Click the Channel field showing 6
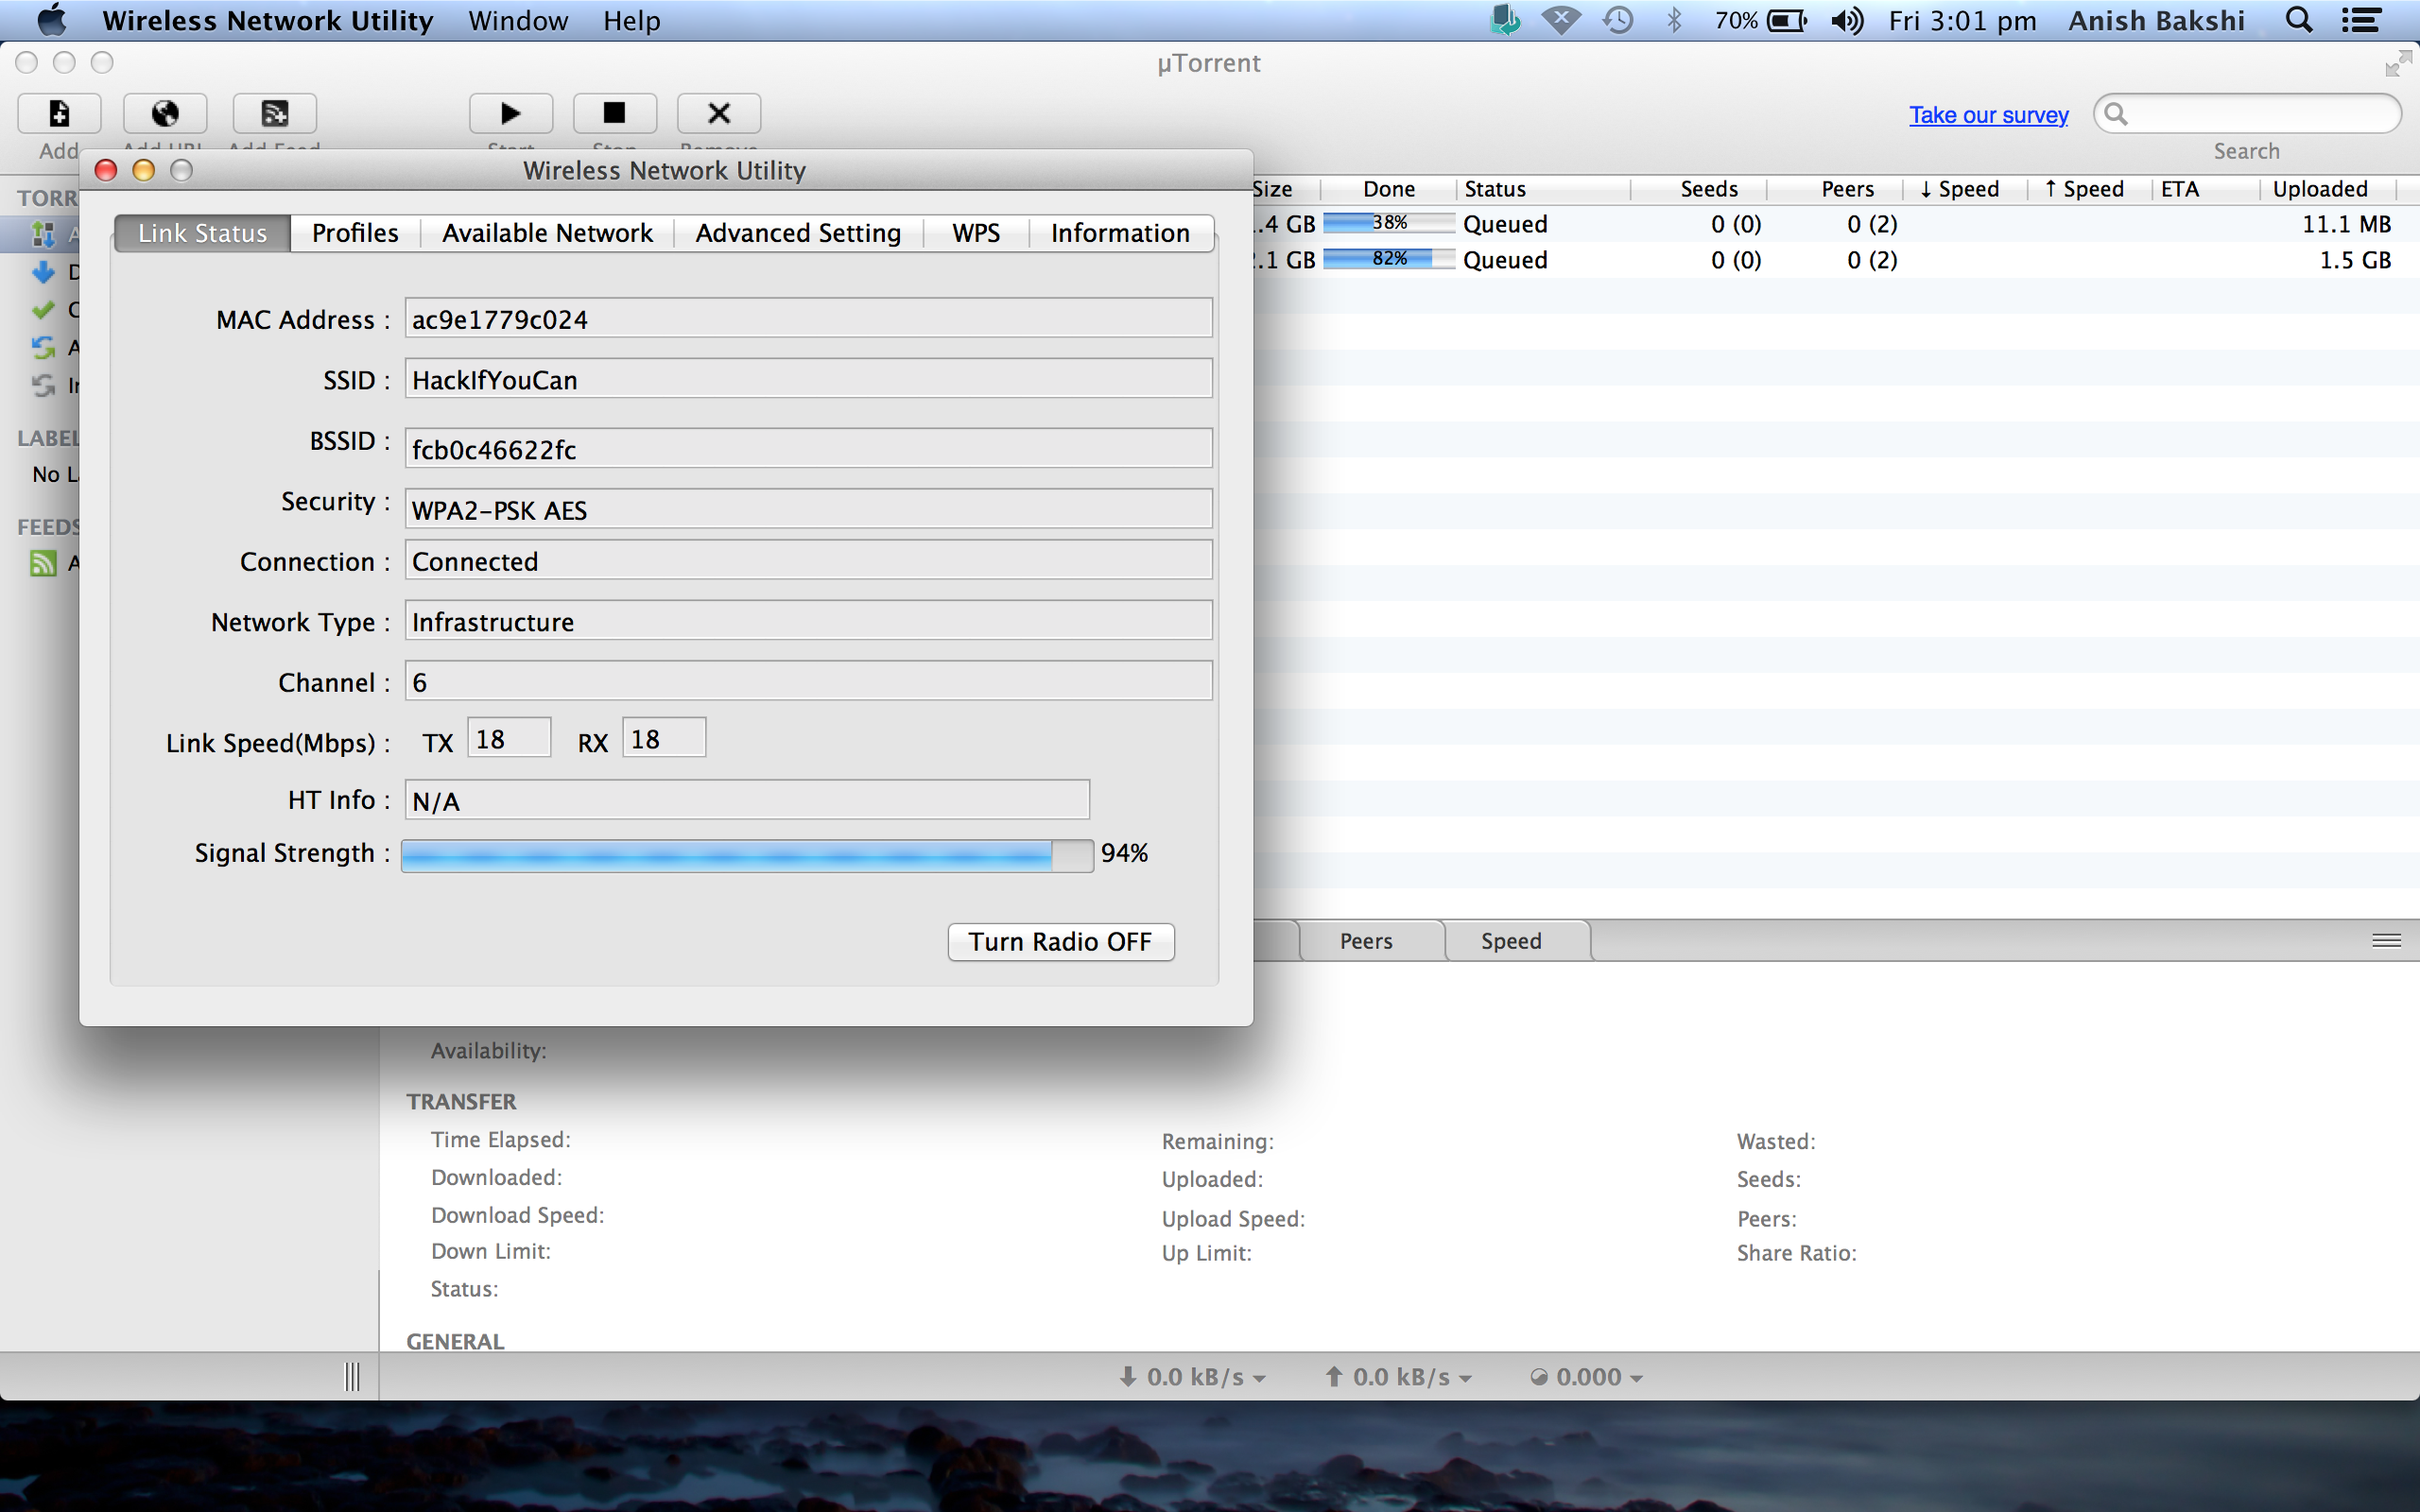 pyautogui.click(x=808, y=681)
